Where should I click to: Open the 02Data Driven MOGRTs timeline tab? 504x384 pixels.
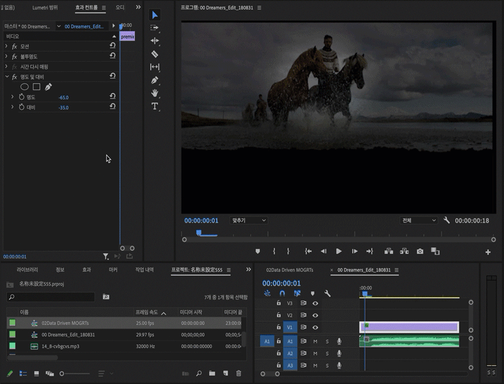click(x=289, y=269)
